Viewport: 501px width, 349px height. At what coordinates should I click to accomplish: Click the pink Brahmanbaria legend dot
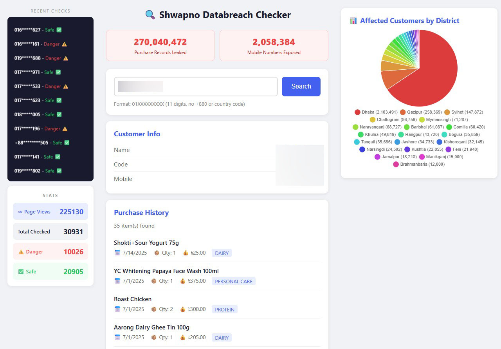(x=396, y=165)
